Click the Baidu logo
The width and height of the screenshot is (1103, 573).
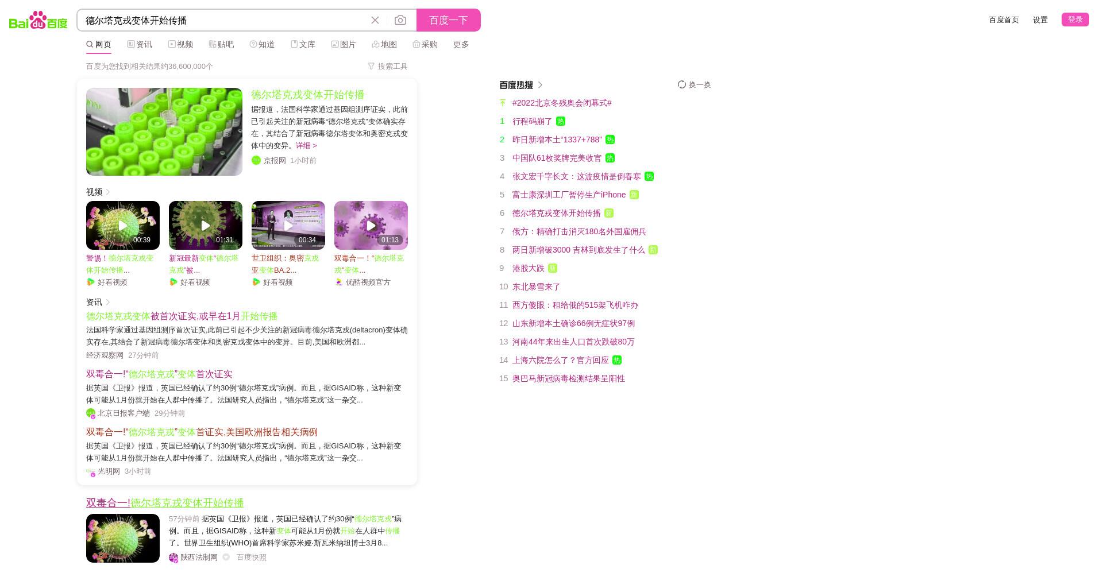(x=38, y=20)
